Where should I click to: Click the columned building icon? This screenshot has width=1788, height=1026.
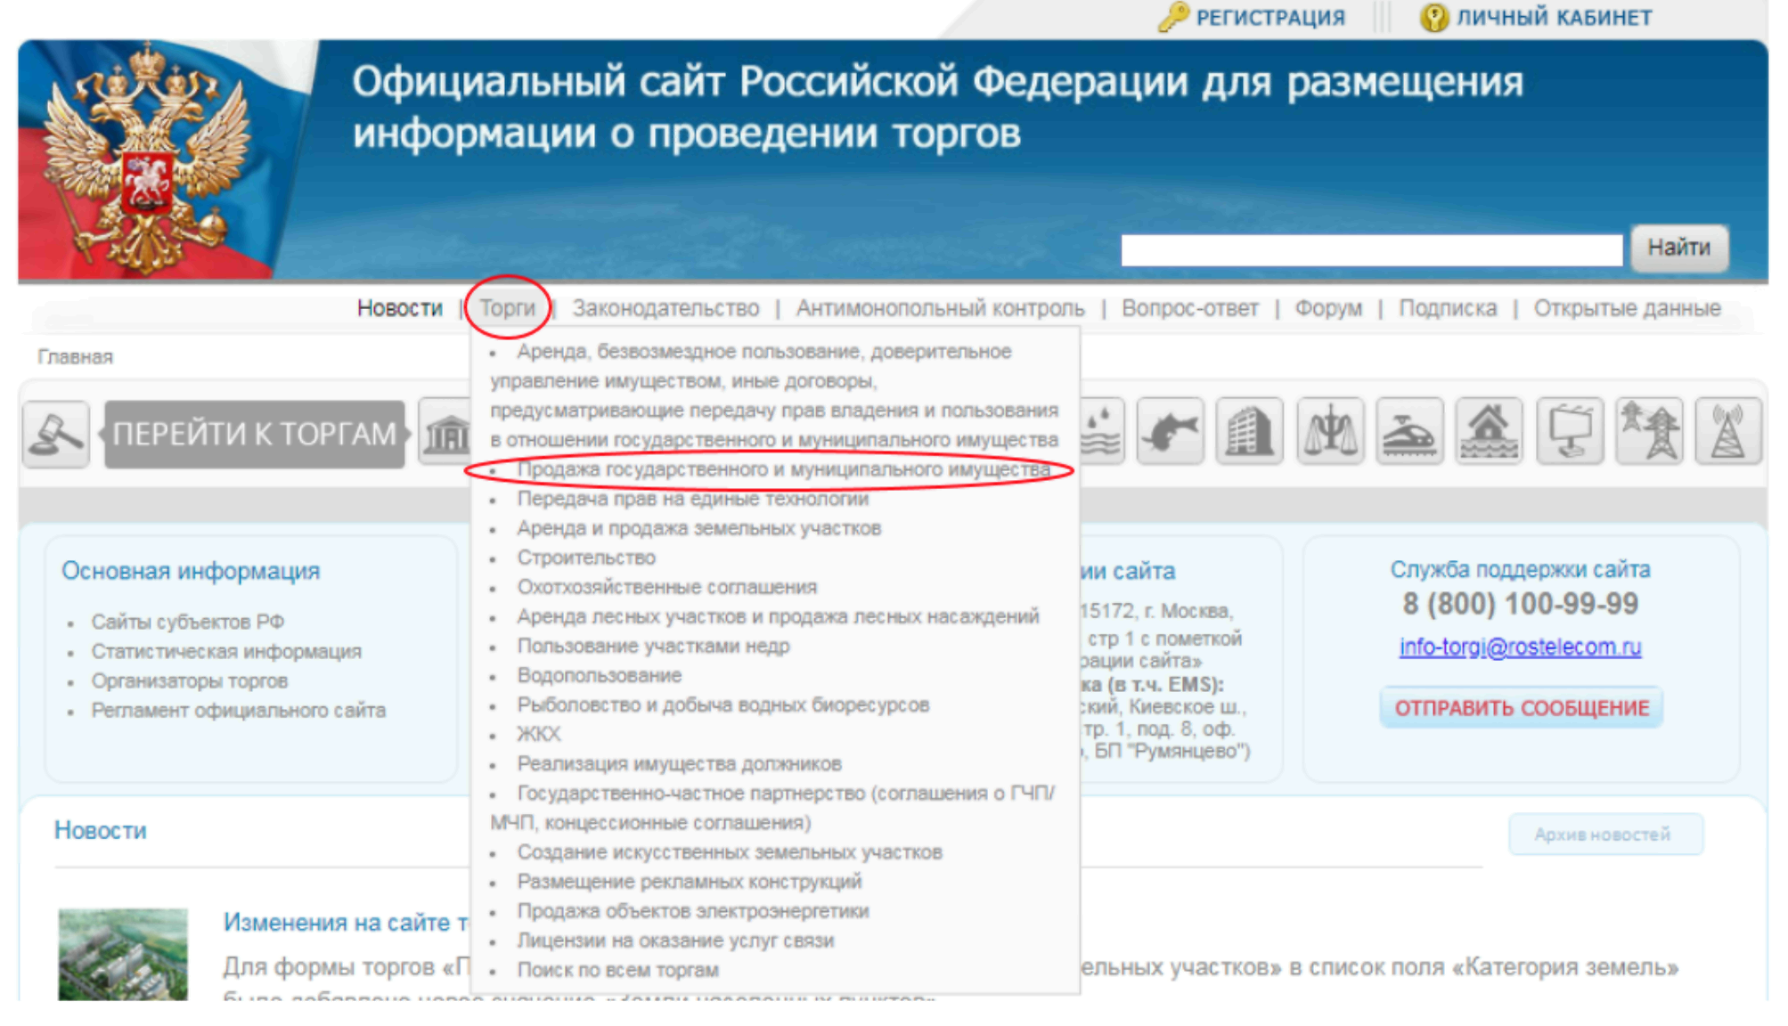pos(445,432)
